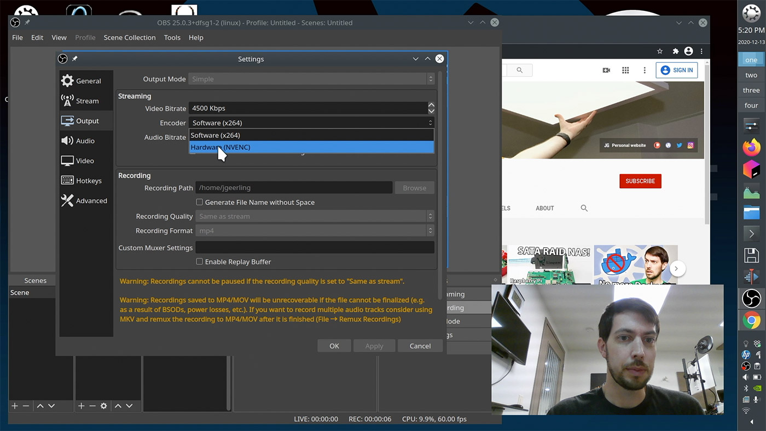Click SIGN IN on YouTube
This screenshot has width=766, height=431.
point(677,70)
